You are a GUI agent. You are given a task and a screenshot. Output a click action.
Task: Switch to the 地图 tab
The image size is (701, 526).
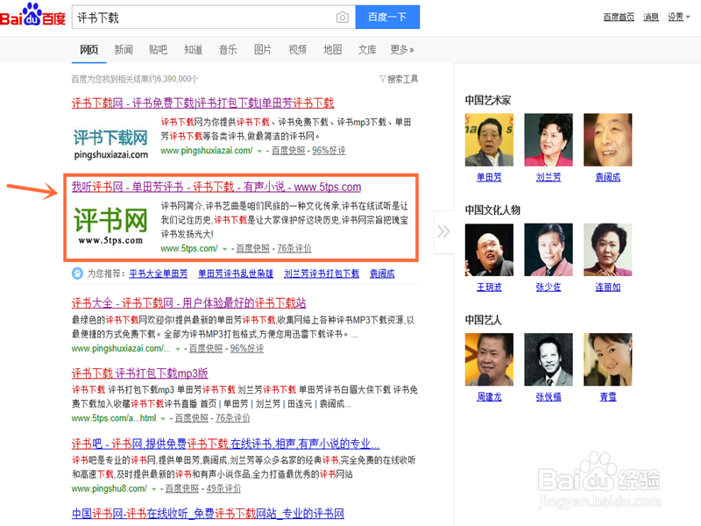333,49
